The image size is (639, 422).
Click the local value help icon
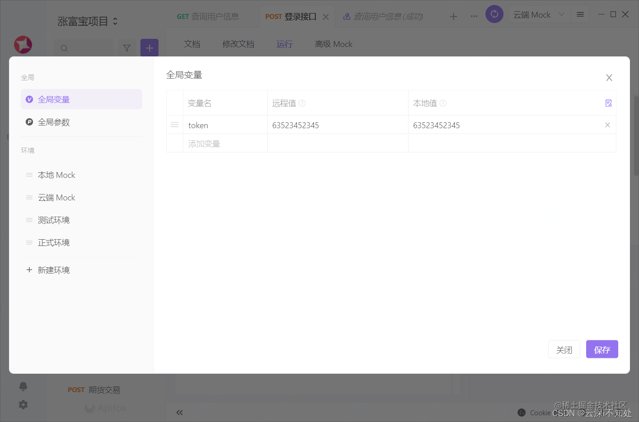pos(443,103)
